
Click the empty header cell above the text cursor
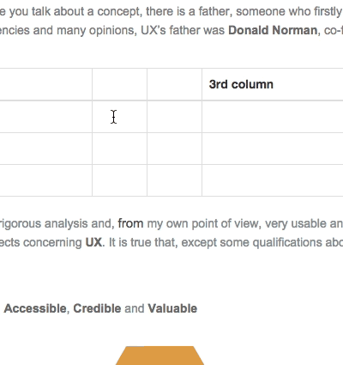tap(120, 84)
